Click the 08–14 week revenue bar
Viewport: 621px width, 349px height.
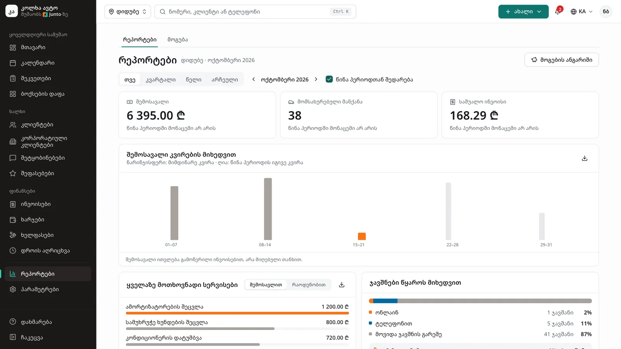[x=268, y=209]
